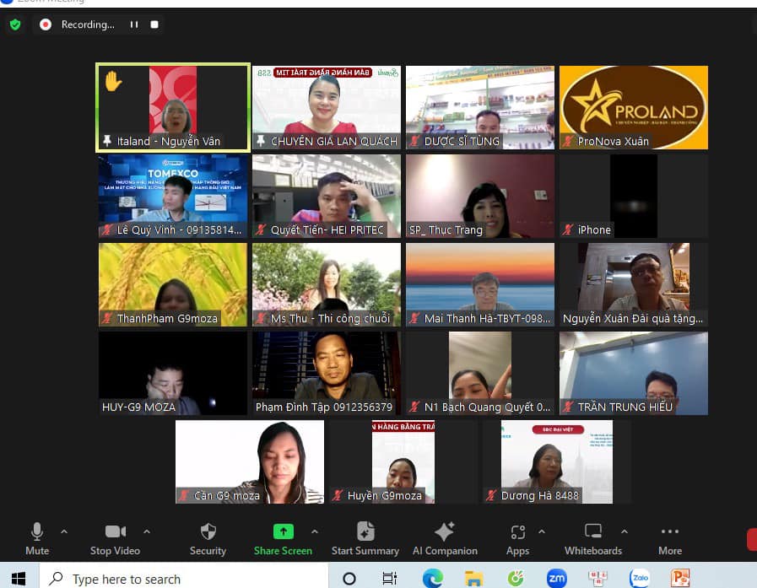Select ThanhPham G9moza video tile
757x588 pixels.
tap(173, 284)
